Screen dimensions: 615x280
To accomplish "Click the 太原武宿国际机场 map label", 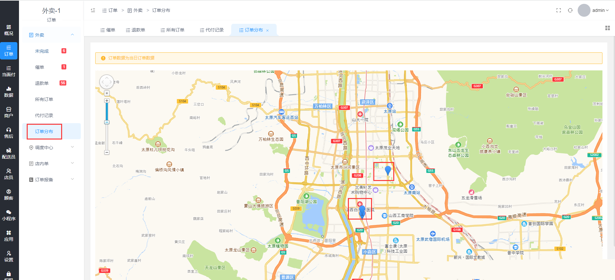I will 433,239.
